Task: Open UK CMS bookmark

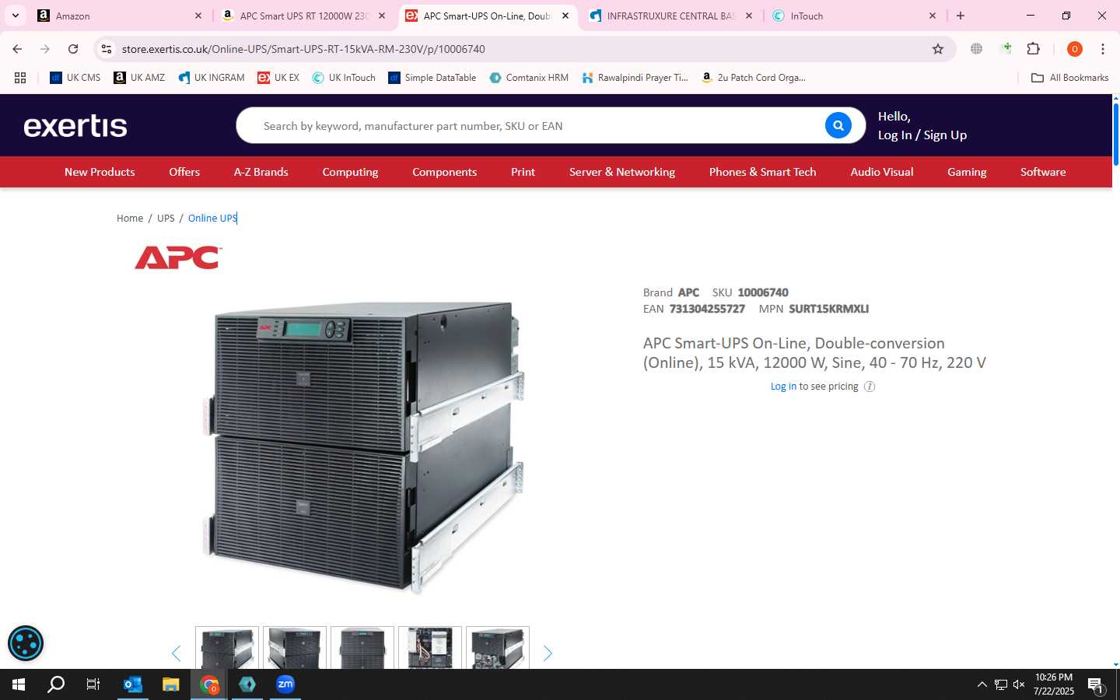Action: (75, 78)
